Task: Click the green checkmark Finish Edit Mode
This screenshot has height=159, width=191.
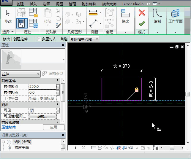Action: point(142,23)
